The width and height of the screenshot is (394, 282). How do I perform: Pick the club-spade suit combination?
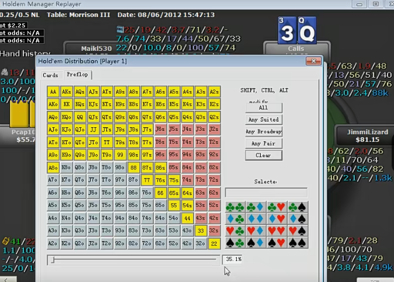[297, 206]
